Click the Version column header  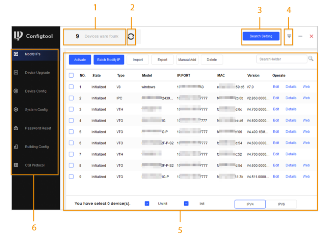click(253, 75)
